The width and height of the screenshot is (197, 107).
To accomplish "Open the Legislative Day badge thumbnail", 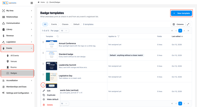I will tap(51, 77).
